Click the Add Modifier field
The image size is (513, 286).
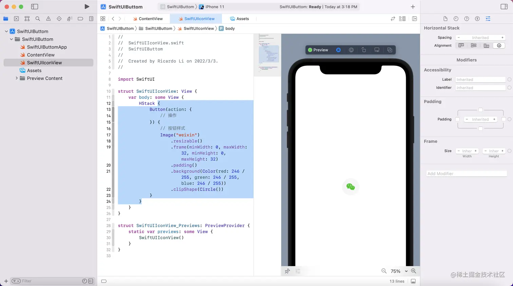[466, 173]
